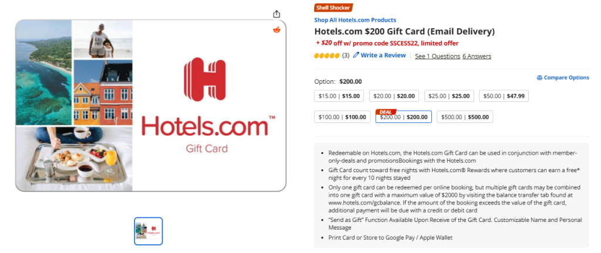Select the $500.00 gift card option
The image size is (601, 253).
[x=464, y=117]
